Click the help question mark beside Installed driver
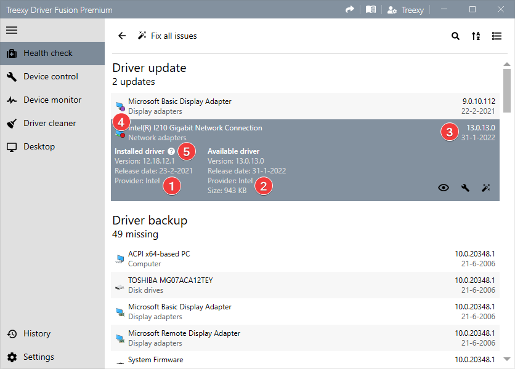Screen dimensions: 515x369 pyautogui.click(x=171, y=151)
